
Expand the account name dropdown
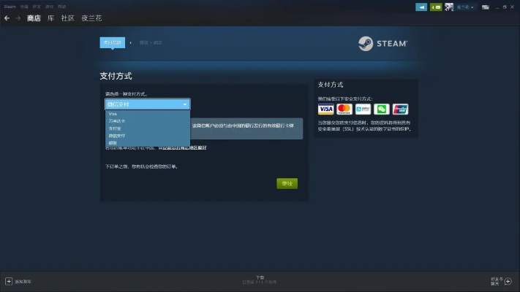pyautogui.click(x=465, y=7)
